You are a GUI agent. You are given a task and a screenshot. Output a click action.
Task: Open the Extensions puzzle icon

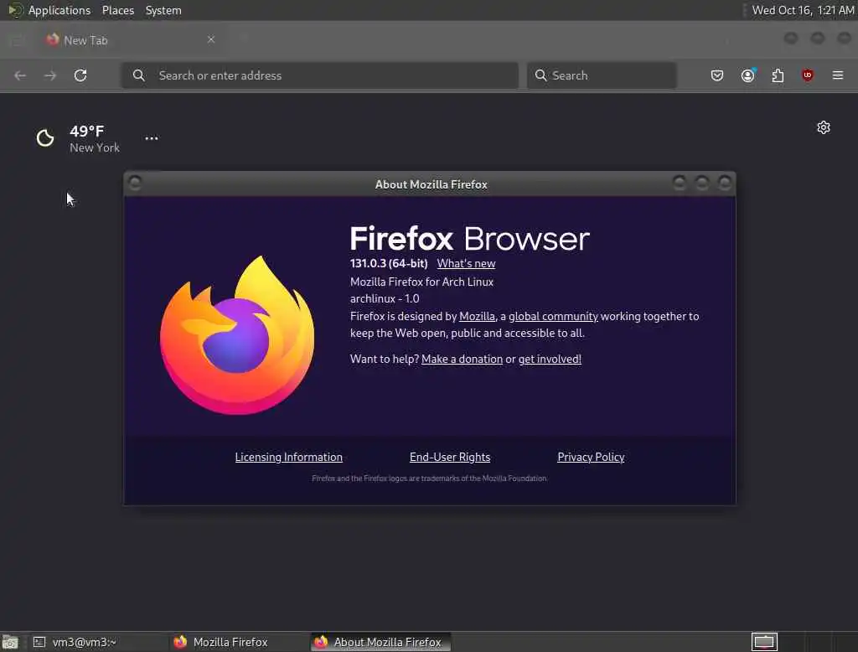click(x=778, y=75)
